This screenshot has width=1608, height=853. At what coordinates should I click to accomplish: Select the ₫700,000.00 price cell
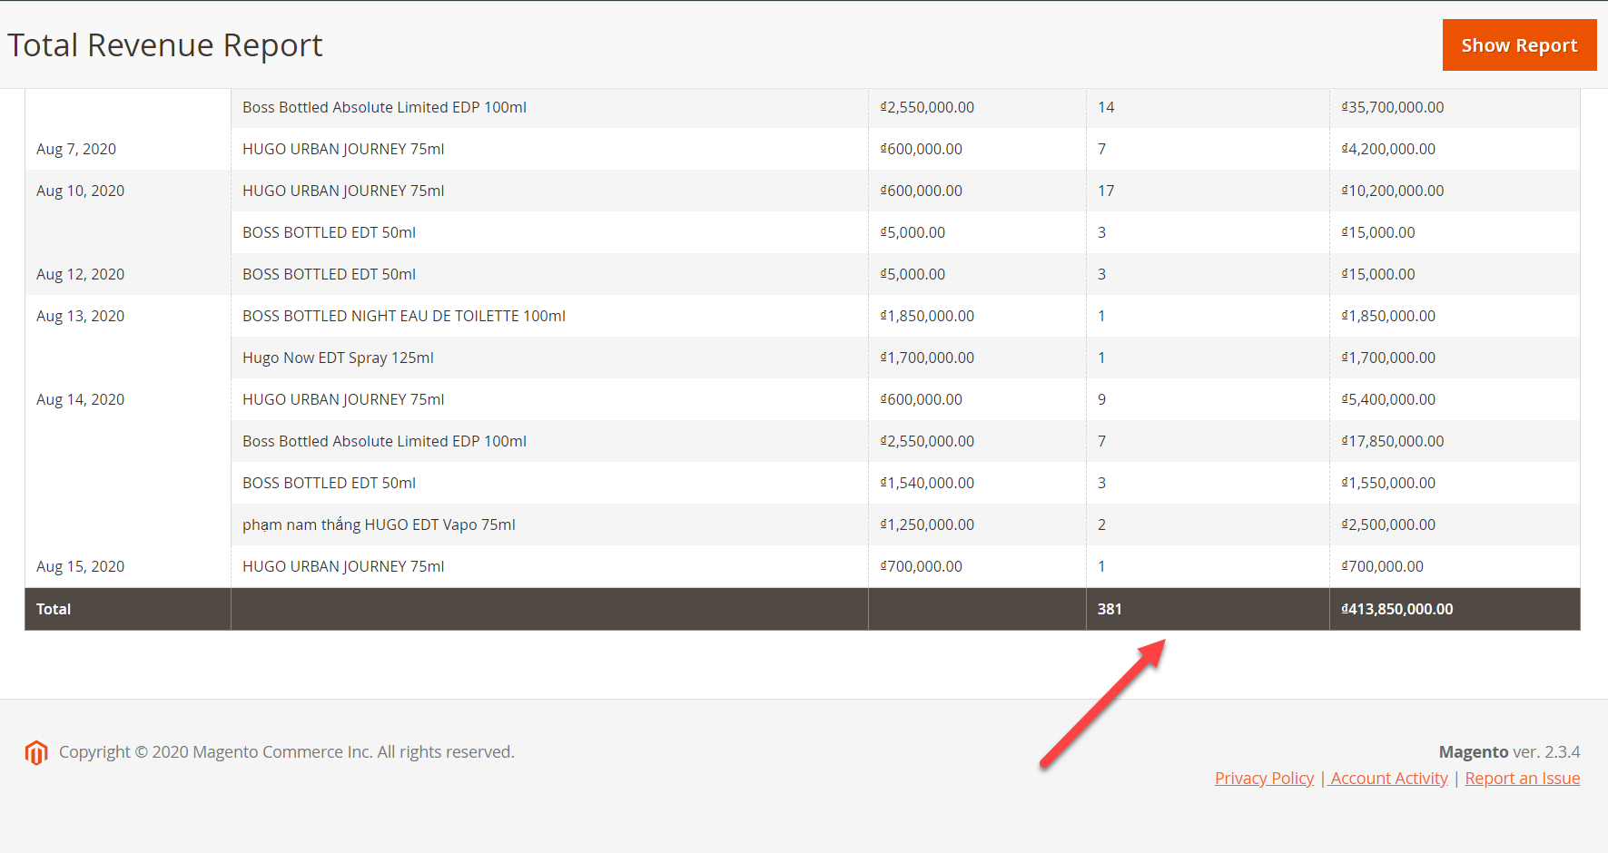click(x=921, y=566)
